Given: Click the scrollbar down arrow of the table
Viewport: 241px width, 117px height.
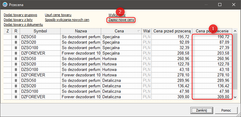Looking at the screenshot, I should click(235, 97).
